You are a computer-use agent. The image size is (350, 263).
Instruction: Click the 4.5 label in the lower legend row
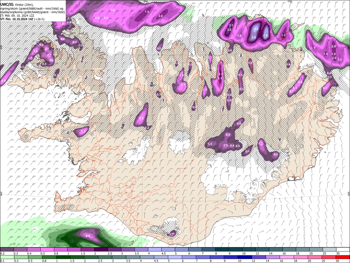[x=156, y=261]
